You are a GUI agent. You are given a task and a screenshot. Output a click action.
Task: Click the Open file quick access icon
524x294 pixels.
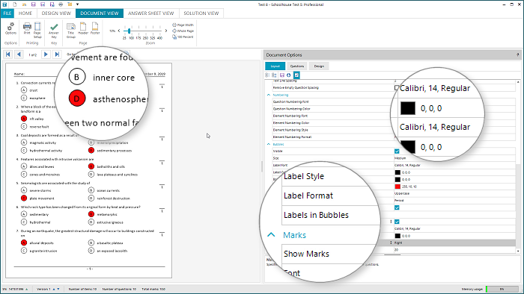[24, 4]
